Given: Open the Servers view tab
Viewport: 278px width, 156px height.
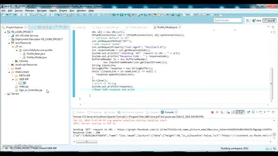Looking at the screenshot, I should coord(109,112).
